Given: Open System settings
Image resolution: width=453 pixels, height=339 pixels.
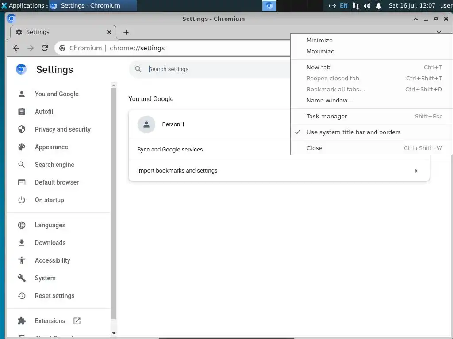Looking at the screenshot, I should pos(46,278).
